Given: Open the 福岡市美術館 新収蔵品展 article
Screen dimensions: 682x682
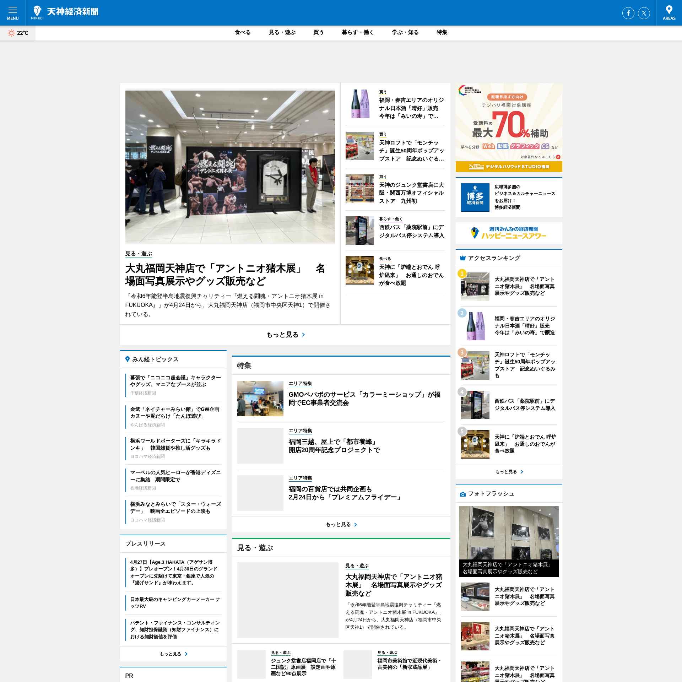Looking at the screenshot, I should point(409,664).
